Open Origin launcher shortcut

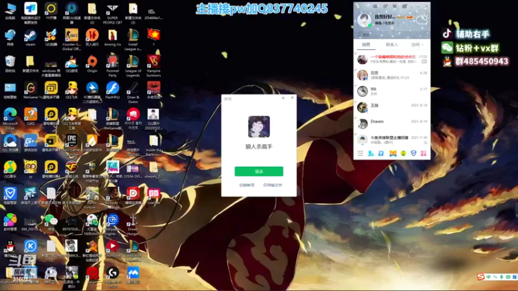(92, 64)
